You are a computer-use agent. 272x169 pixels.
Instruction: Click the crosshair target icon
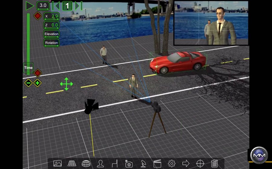tap(200, 163)
